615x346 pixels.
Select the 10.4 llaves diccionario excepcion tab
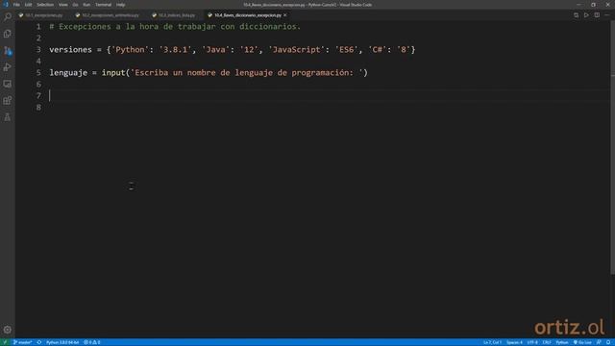tap(248, 15)
